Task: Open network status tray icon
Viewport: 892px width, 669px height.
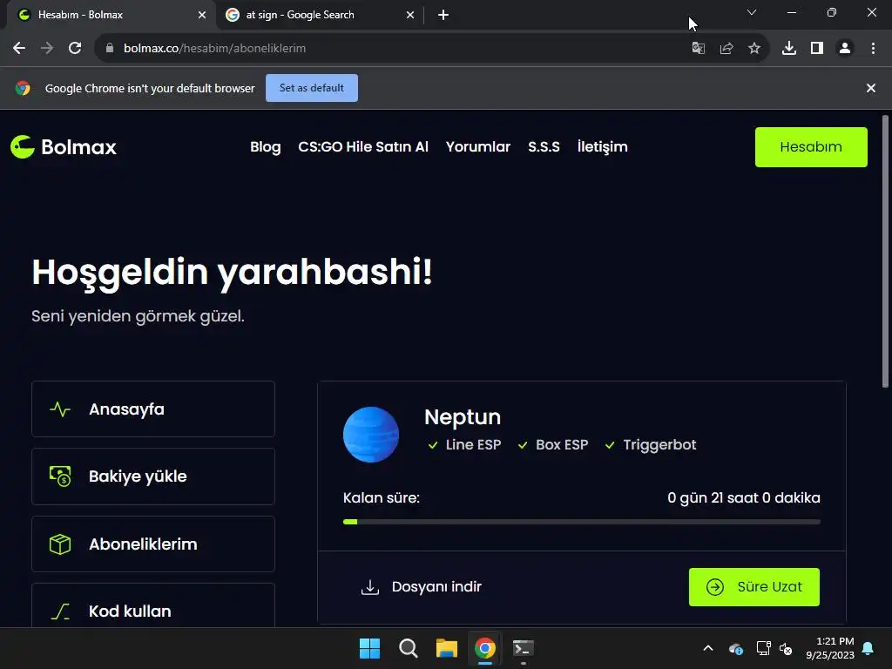Action: (x=763, y=648)
